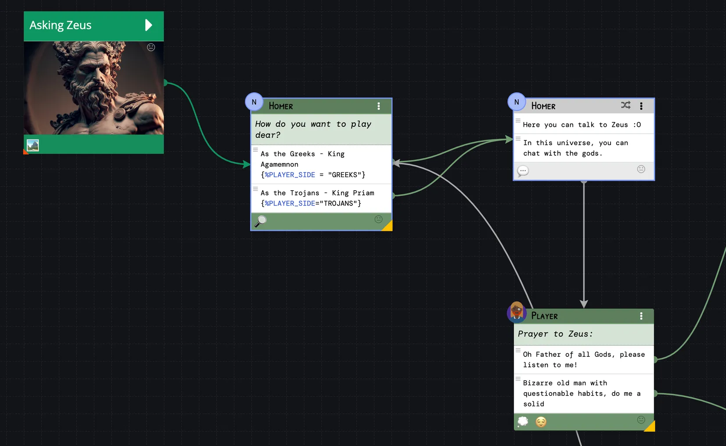Click the Zeus statue thumbnail

point(94,88)
